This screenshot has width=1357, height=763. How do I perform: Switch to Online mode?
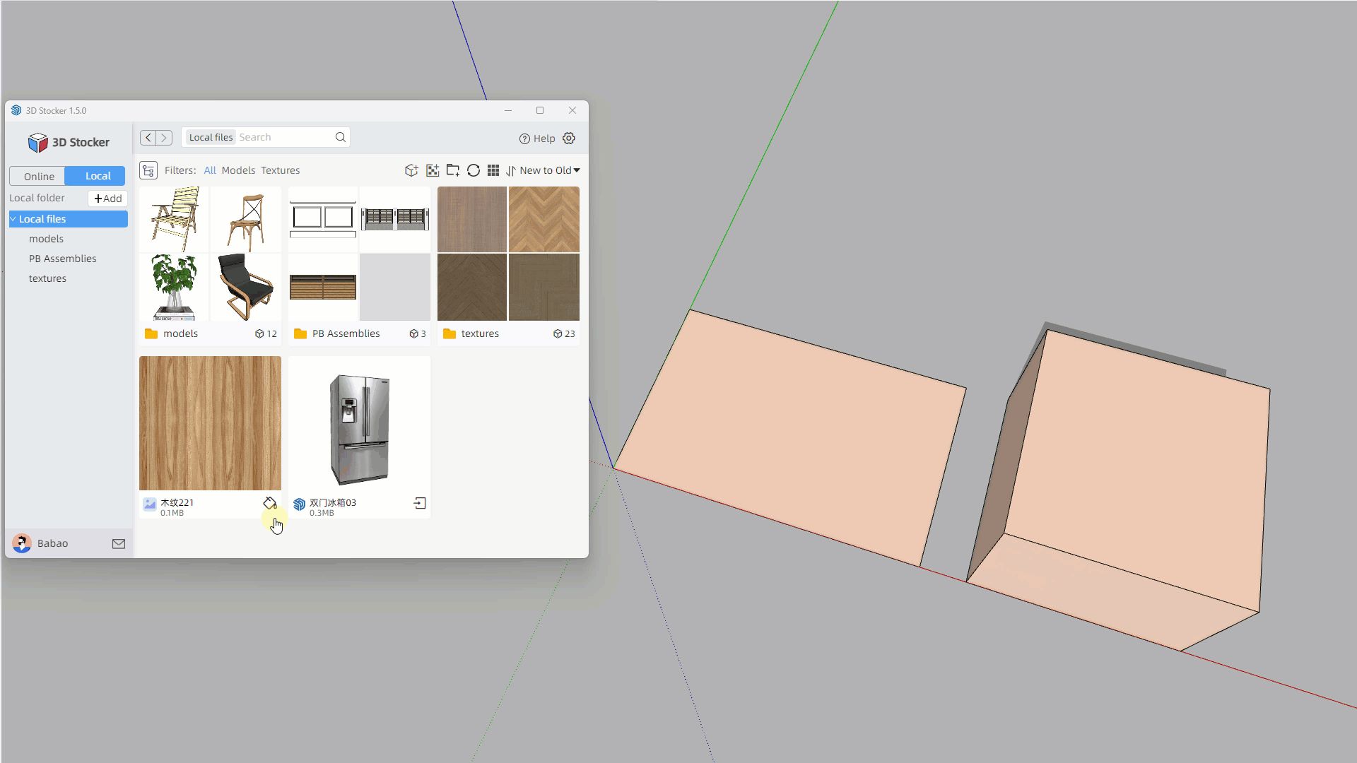(x=38, y=176)
